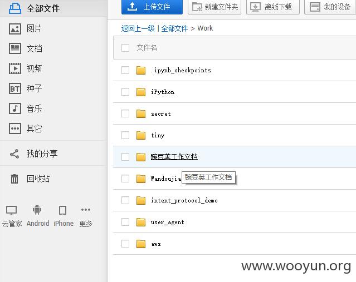Open 全部文件 in the sidebar

coord(53,8)
